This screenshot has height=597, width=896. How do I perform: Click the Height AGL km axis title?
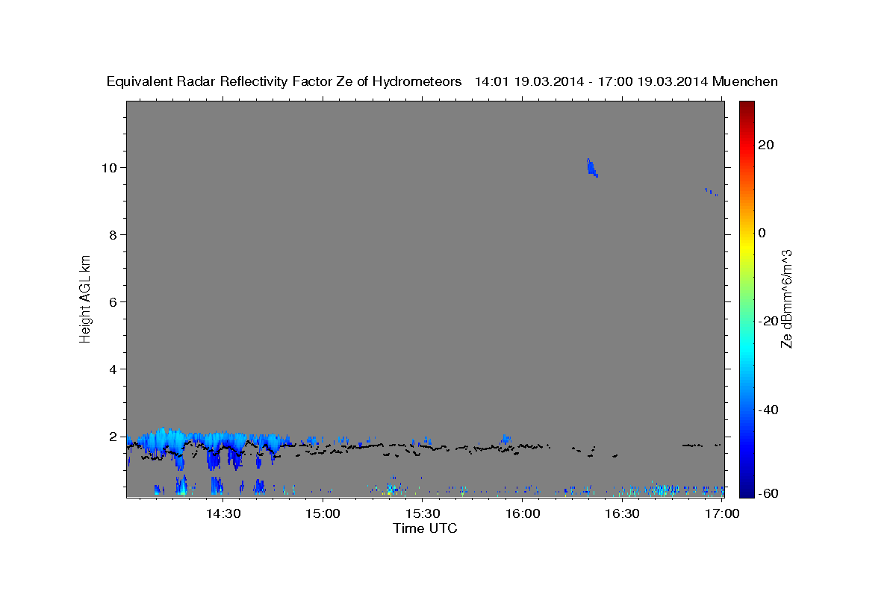[85, 298]
